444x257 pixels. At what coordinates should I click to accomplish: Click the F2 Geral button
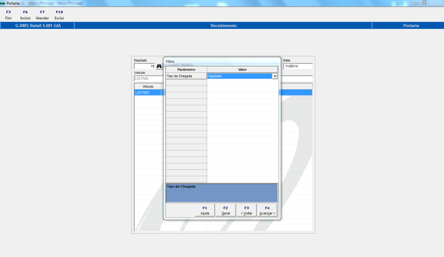coord(225,210)
